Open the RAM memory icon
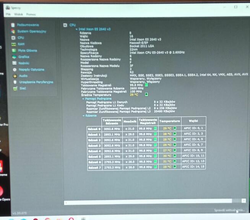The width and height of the screenshot is (250, 220). pos(13,44)
